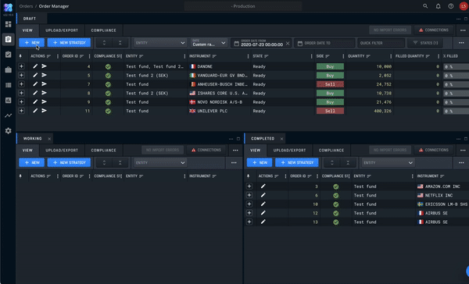The image size is (469, 284).
Task: Open the portfolio briefcase icon in sidebar
Action: tap(8, 70)
